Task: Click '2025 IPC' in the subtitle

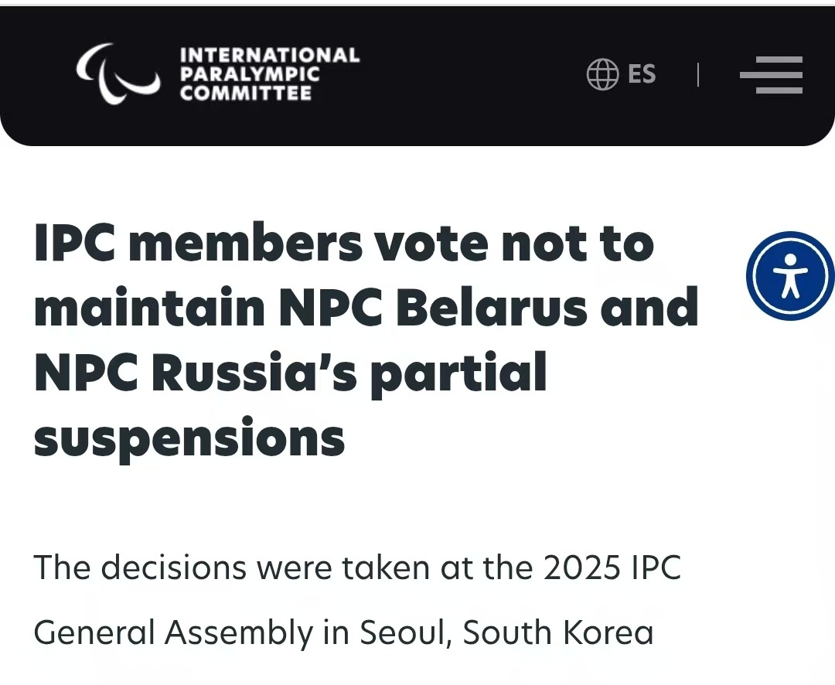Action: 612,567
